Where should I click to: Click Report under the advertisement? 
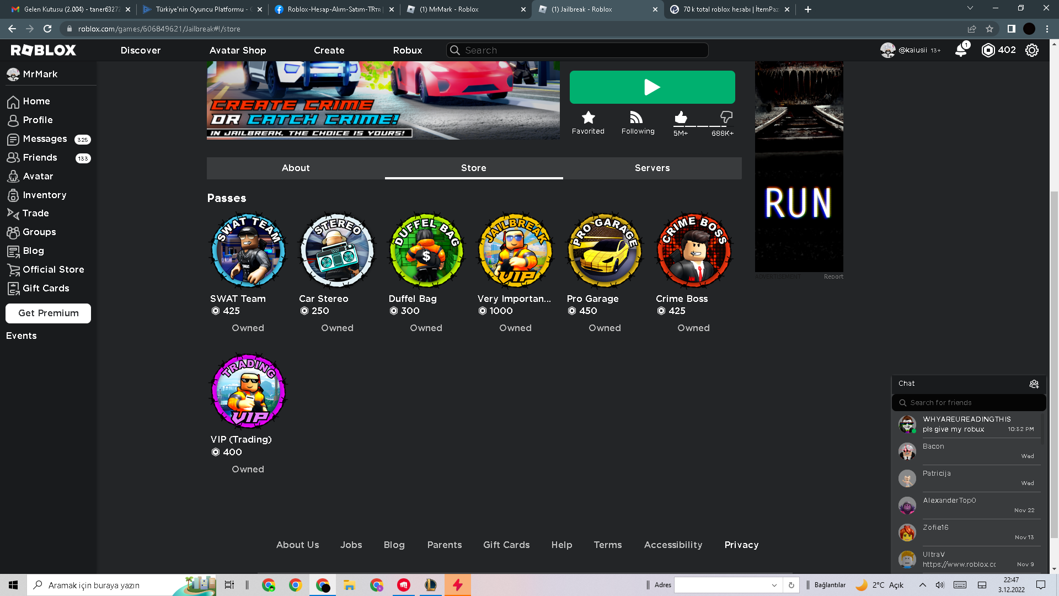833,277
